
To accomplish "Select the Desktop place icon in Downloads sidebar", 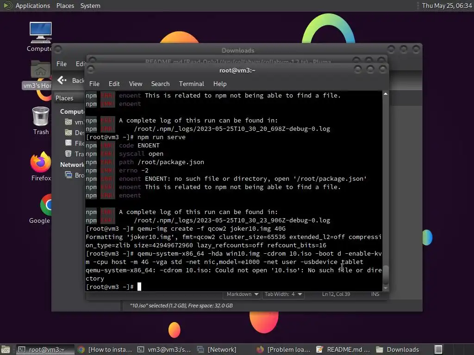I will coord(69,133).
